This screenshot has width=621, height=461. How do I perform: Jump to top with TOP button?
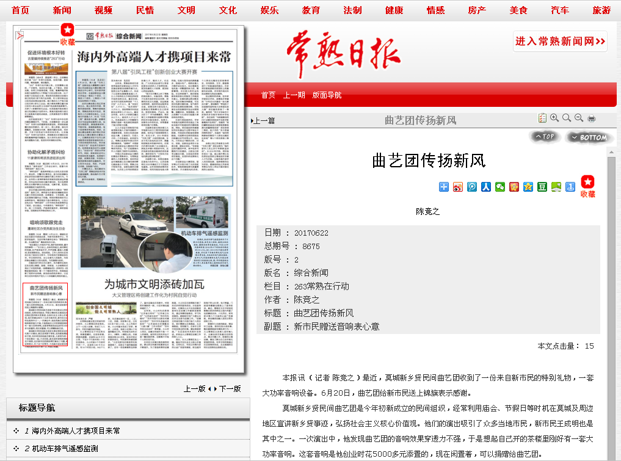pyautogui.click(x=545, y=137)
